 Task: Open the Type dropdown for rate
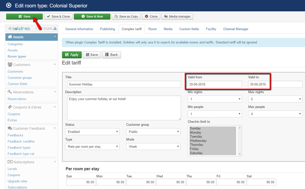pyautogui.click(x=92, y=147)
